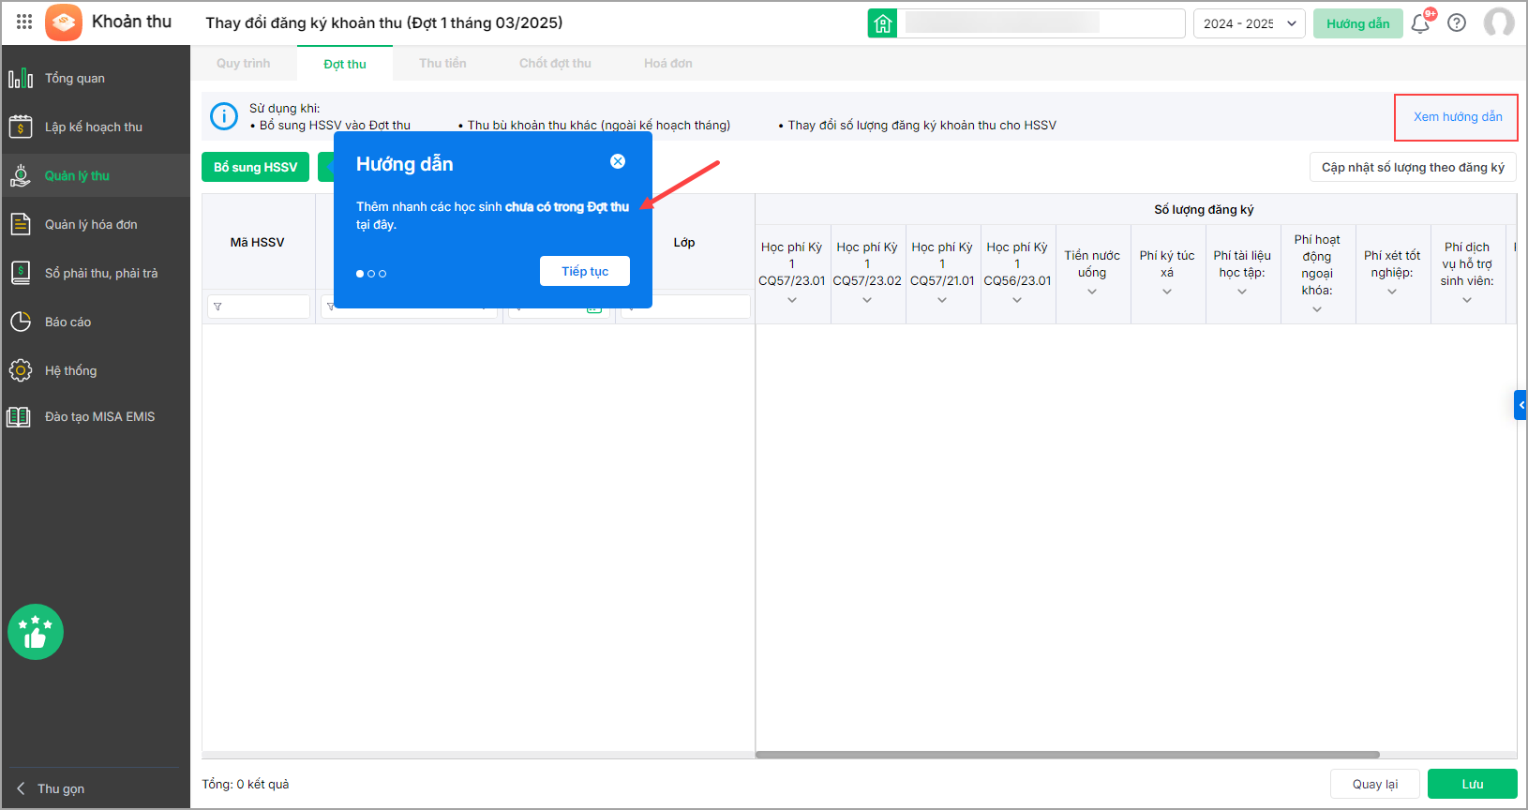Screen dimensions: 1528x810
Task: Click the Lớp column header
Action: [684, 242]
